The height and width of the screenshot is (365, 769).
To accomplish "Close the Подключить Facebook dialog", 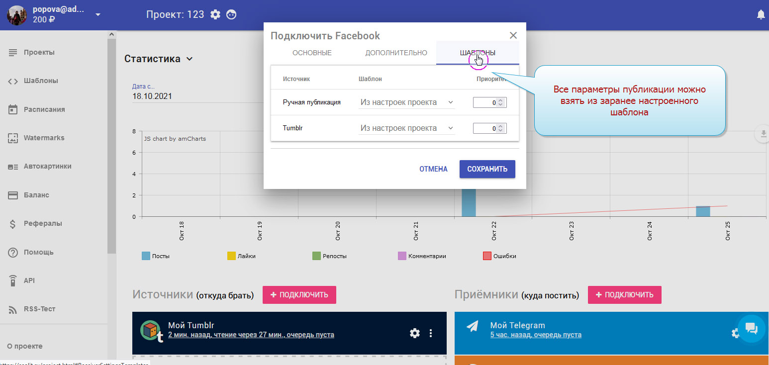I will (x=513, y=35).
